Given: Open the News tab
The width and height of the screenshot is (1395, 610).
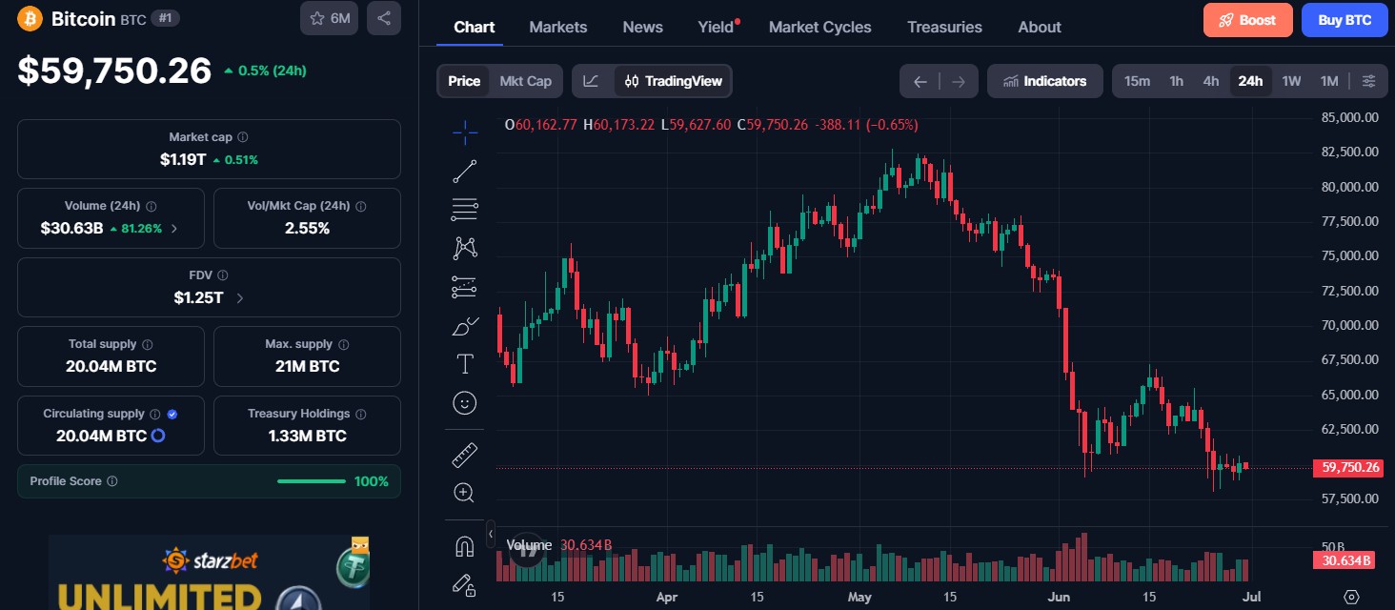Looking at the screenshot, I should point(643,27).
